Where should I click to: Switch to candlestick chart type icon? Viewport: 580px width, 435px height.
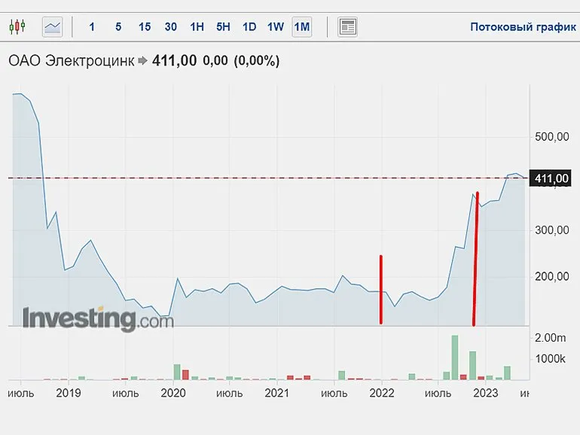(x=17, y=27)
